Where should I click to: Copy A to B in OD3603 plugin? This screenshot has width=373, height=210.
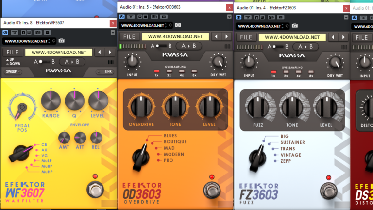tap(188, 46)
